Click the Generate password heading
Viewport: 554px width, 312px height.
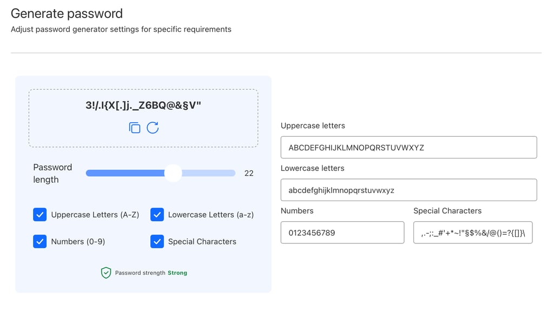(67, 14)
